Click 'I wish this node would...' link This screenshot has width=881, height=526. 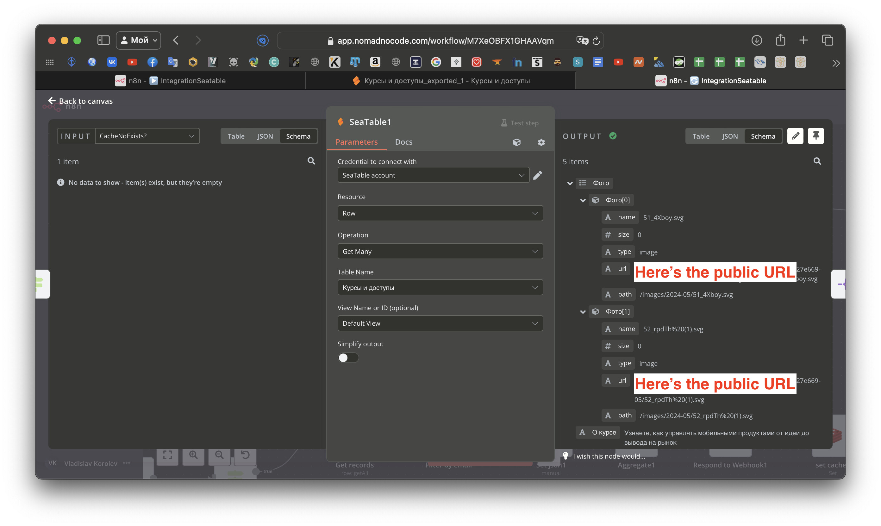click(x=609, y=456)
